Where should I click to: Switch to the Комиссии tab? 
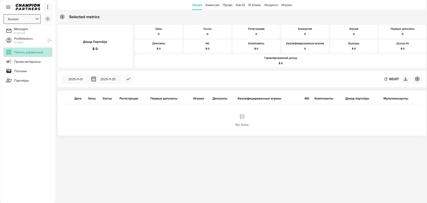coord(212,5)
